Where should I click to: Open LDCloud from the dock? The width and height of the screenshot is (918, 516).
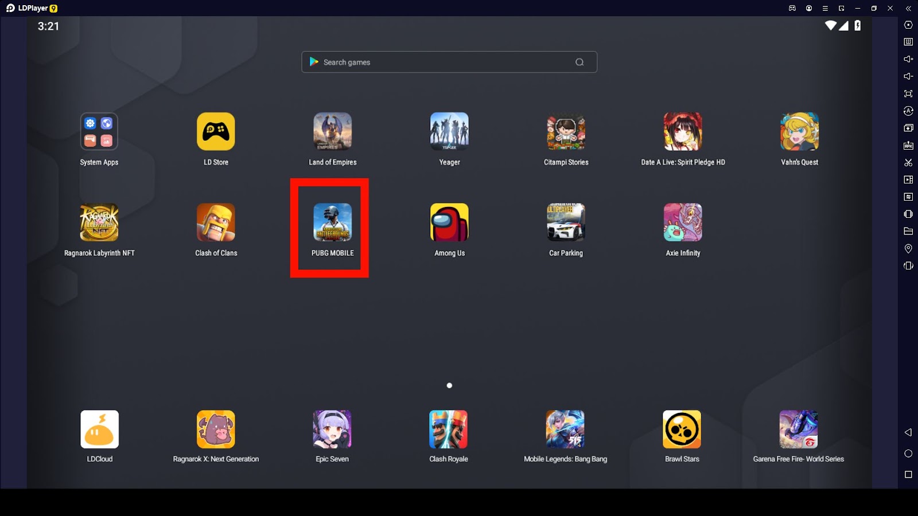coord(99,429)
